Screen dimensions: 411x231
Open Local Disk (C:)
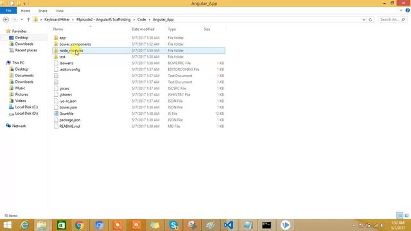26,107
